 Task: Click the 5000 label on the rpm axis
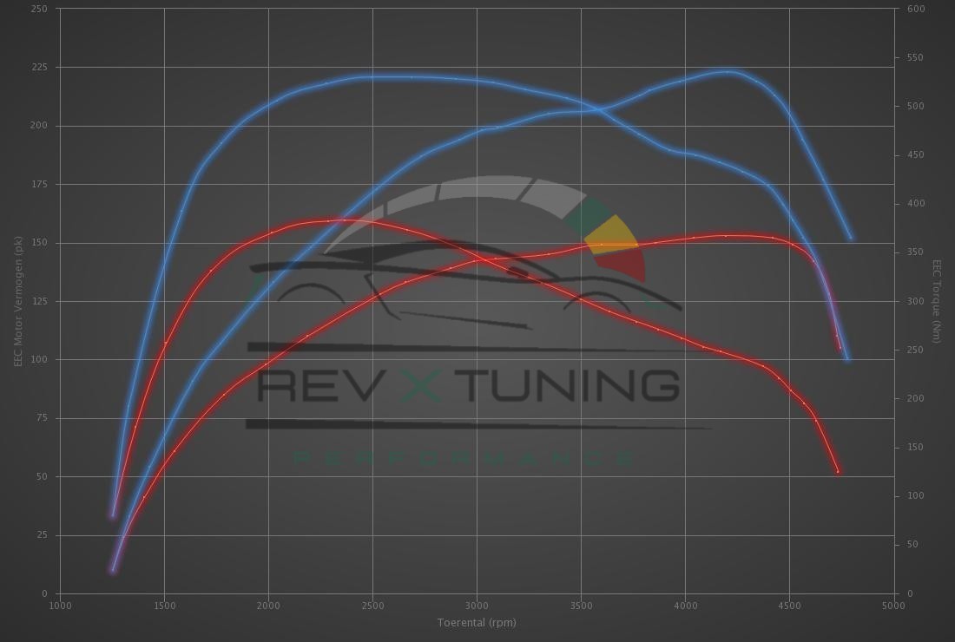point(893,606)
